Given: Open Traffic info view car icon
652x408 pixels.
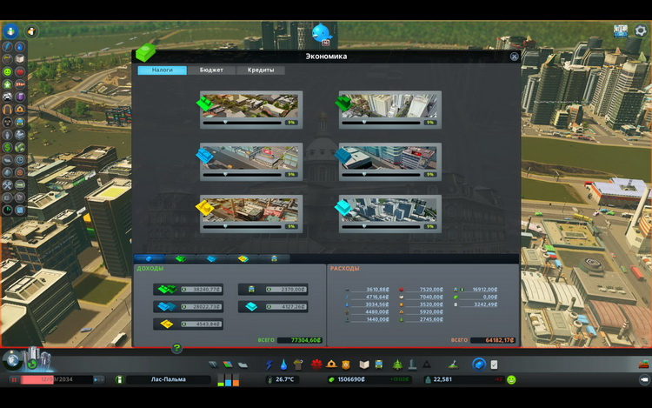Looking at the screenshot, I should click(x=8, y=97).
